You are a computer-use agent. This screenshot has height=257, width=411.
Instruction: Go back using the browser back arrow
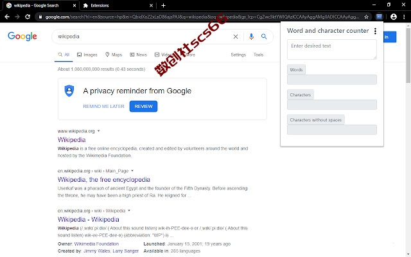click(x=7, y=17)
